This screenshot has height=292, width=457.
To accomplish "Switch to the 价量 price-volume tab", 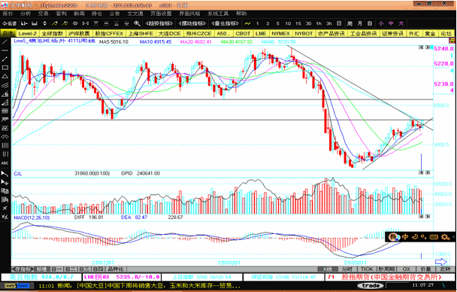I will 425,269.
